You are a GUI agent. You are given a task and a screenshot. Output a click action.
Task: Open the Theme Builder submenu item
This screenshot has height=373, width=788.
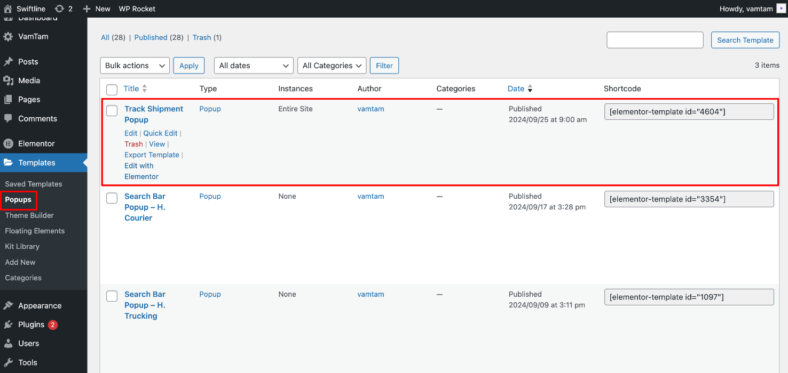(x=29, y=215)
